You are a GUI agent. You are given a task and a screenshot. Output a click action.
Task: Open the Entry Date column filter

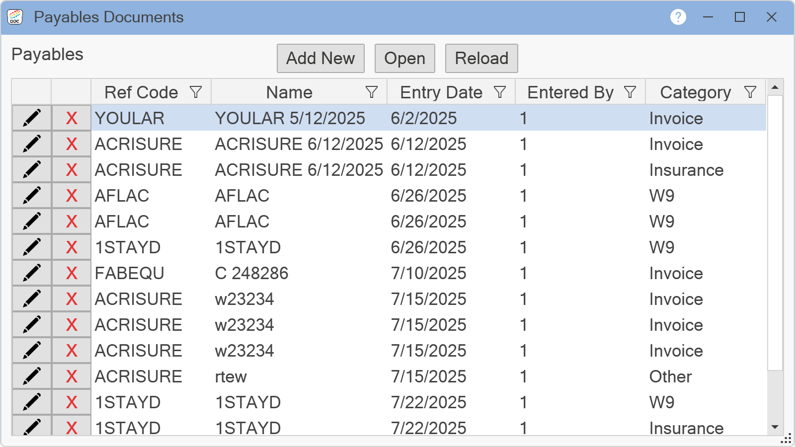pyautogui.click(x=500, y=92)
